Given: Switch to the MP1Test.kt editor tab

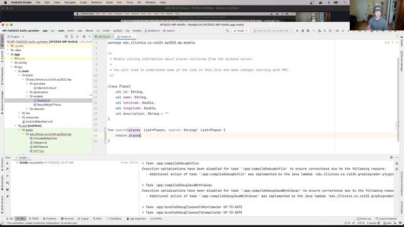Looking at the screenshot, I should [x=104, y=37].
